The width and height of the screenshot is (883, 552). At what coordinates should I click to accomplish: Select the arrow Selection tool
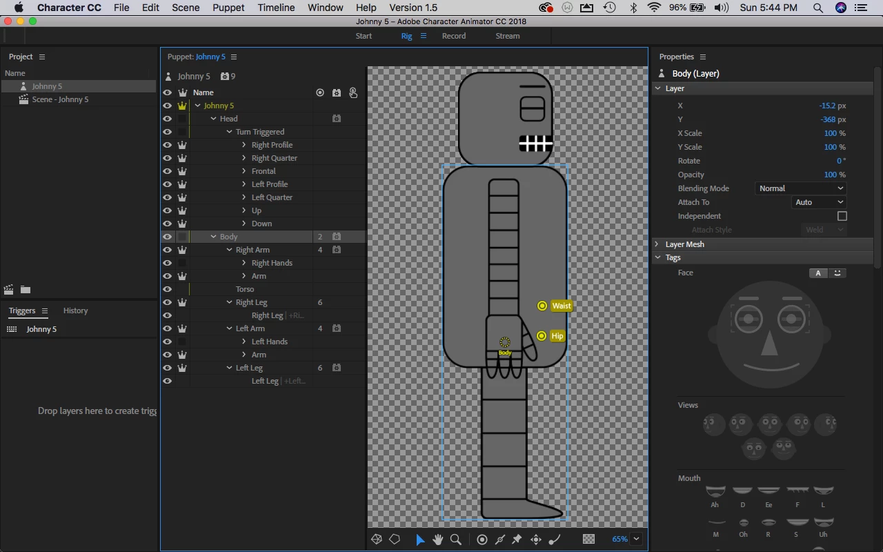[419, 540]
